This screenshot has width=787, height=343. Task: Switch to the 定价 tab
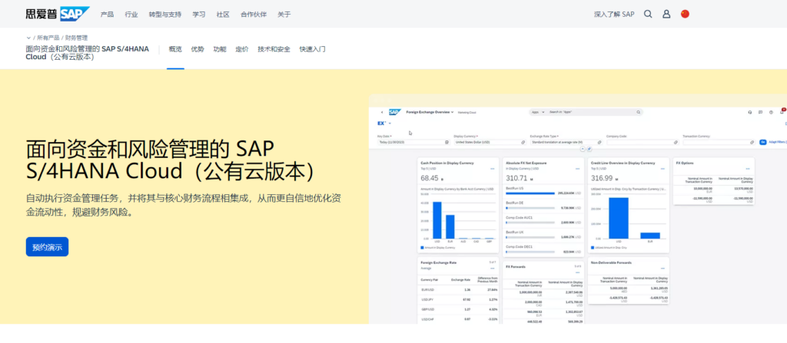point(242,49)
